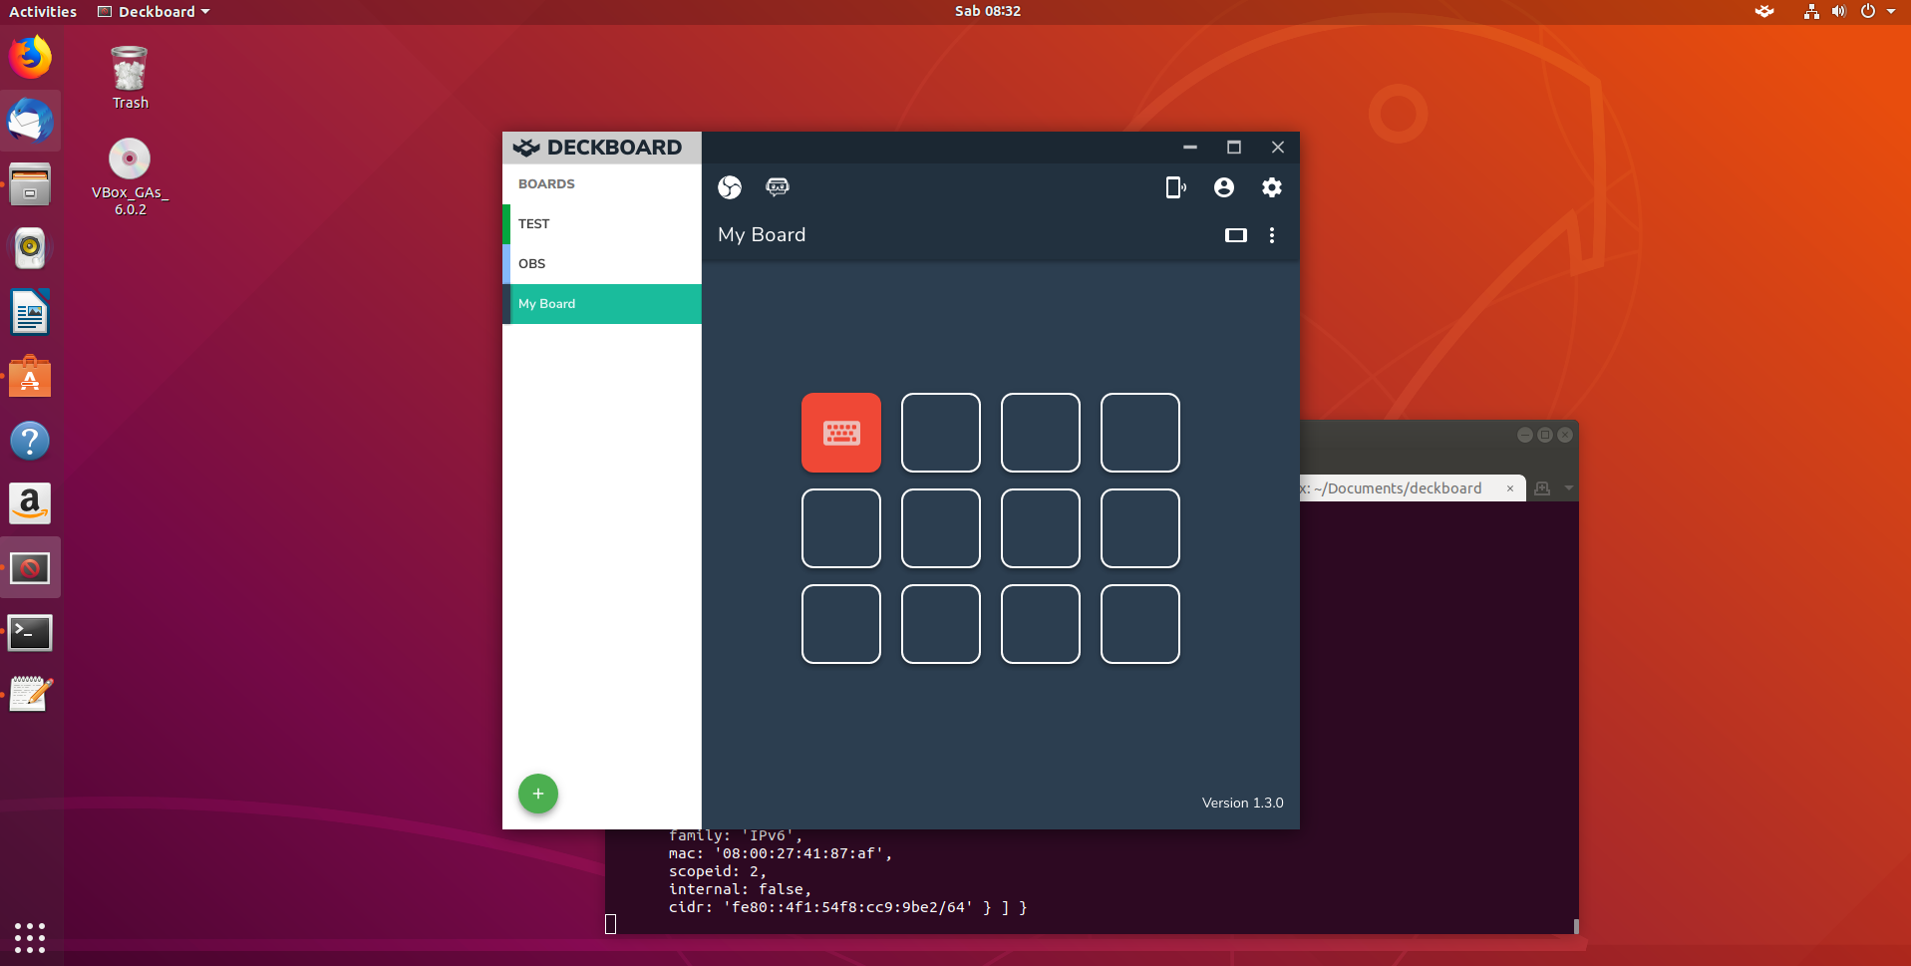Viewport: 1911px width, 966px height.
Task: Open the system power menu icon
Action: [1868, 12]
